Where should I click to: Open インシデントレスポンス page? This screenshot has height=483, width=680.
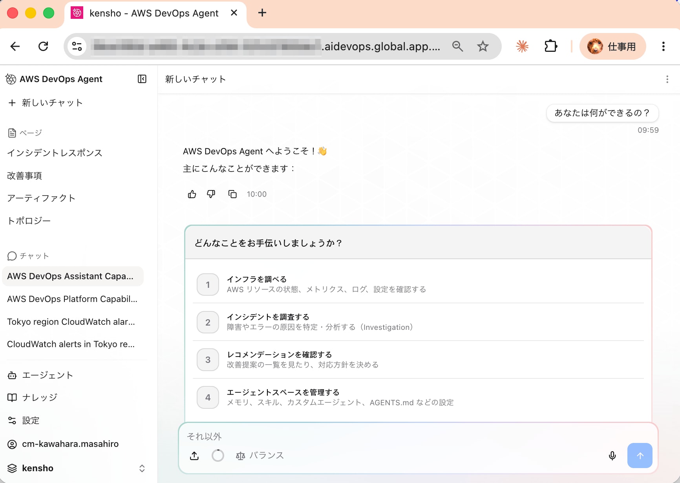[55, 153]
